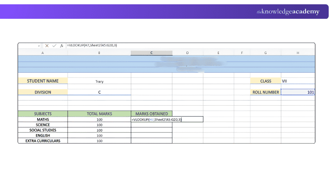Image resolution: width=333 pixels, height=176 pixels.
Task: Select column G header
Action: click(266, 53)
